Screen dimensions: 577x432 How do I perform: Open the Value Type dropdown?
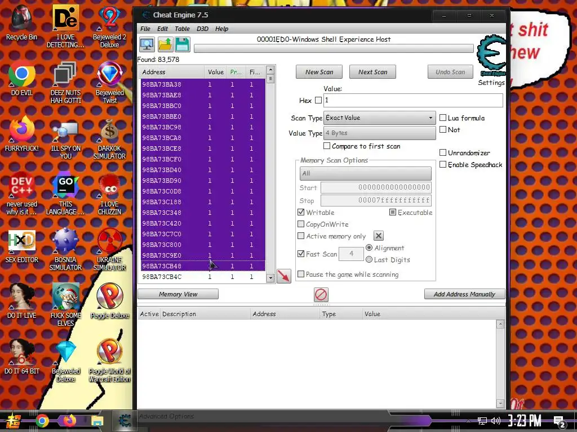(379, 133)
